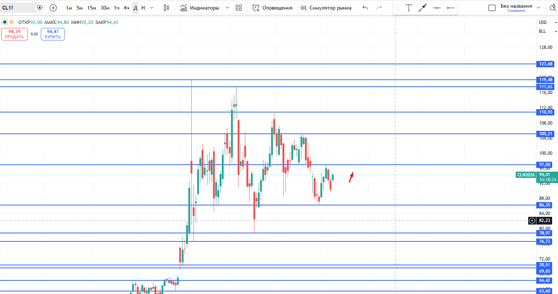Click the МИН 92,20 low value

tap(82, 22)
